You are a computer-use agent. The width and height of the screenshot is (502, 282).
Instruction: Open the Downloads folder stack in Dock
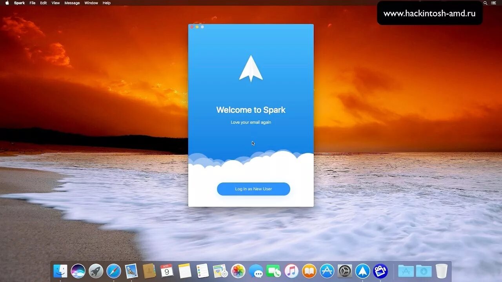[x=424, y=271]
